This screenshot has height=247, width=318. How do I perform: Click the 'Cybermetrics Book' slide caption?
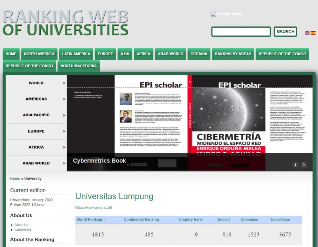pyautogui.click(x=99, y=161)
